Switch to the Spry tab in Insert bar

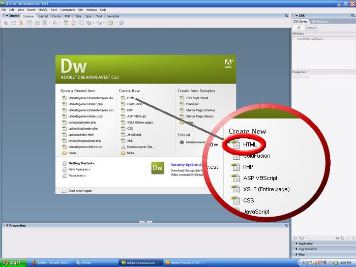pos(88,16)
